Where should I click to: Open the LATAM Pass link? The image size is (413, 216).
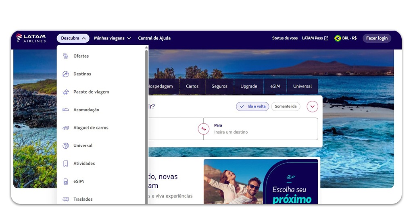click(315, 38)
